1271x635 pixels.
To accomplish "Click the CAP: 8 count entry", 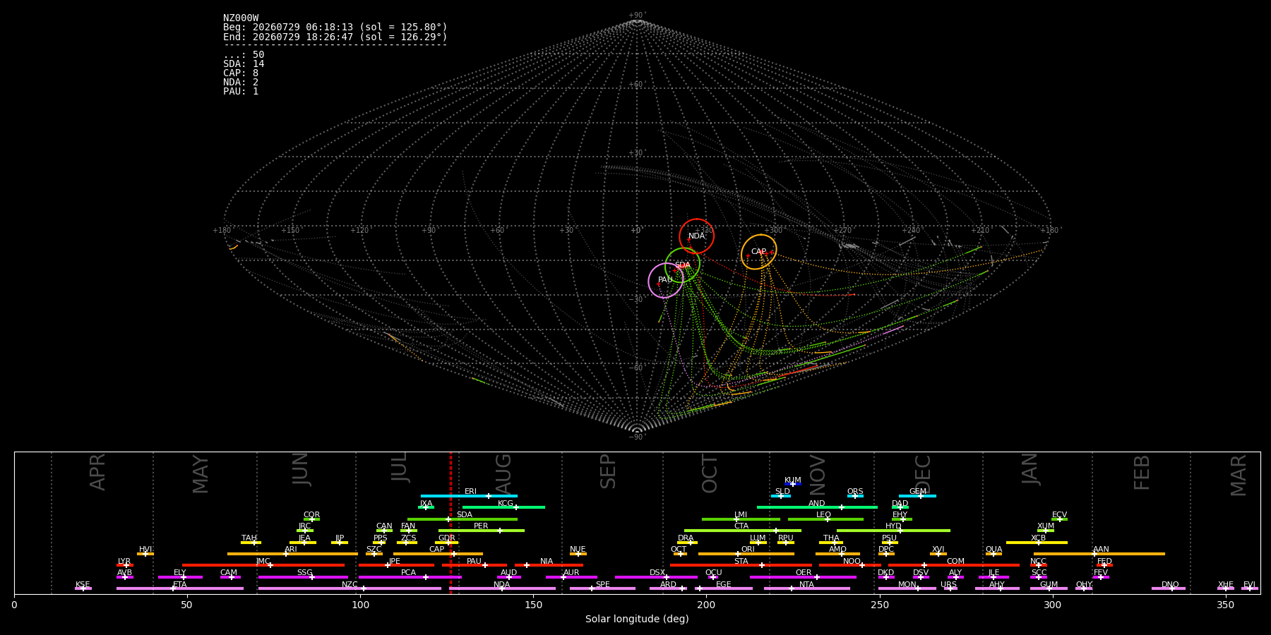I will (x=241, y=73).
